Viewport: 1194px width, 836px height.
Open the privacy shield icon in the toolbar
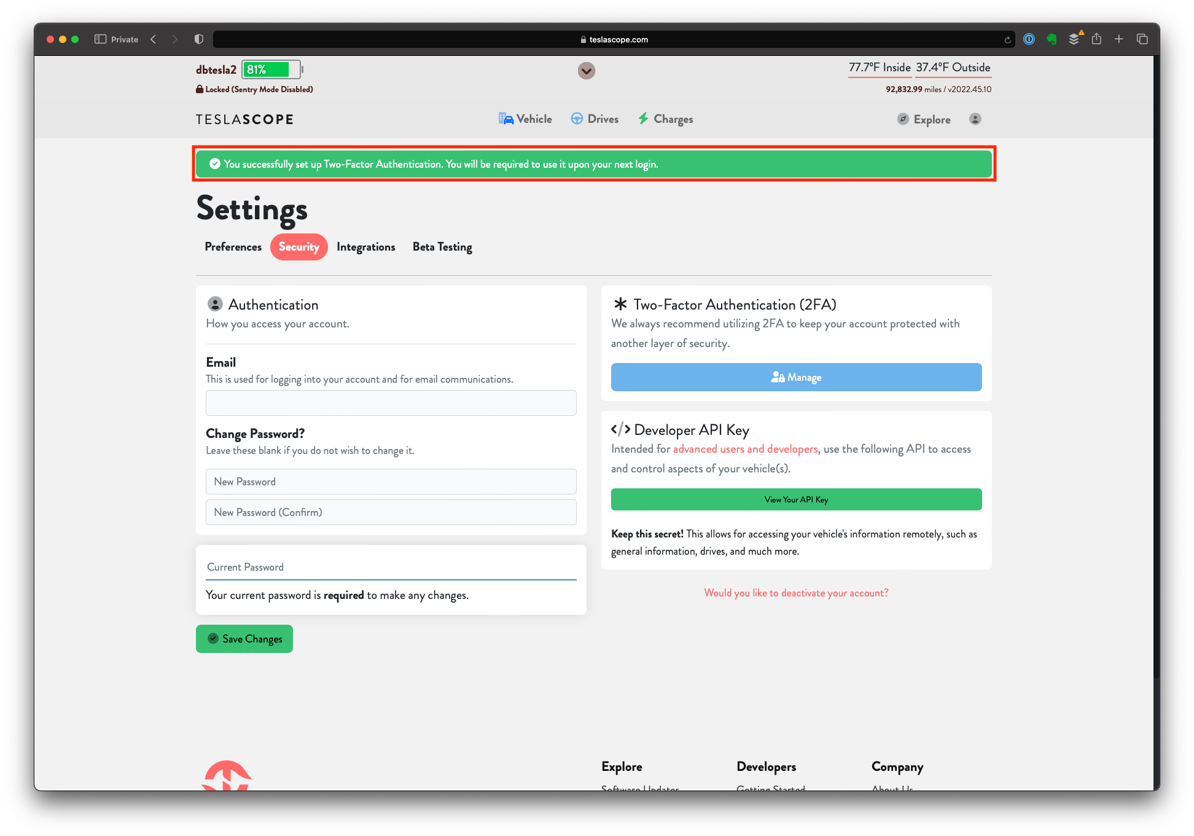[199, 39]
